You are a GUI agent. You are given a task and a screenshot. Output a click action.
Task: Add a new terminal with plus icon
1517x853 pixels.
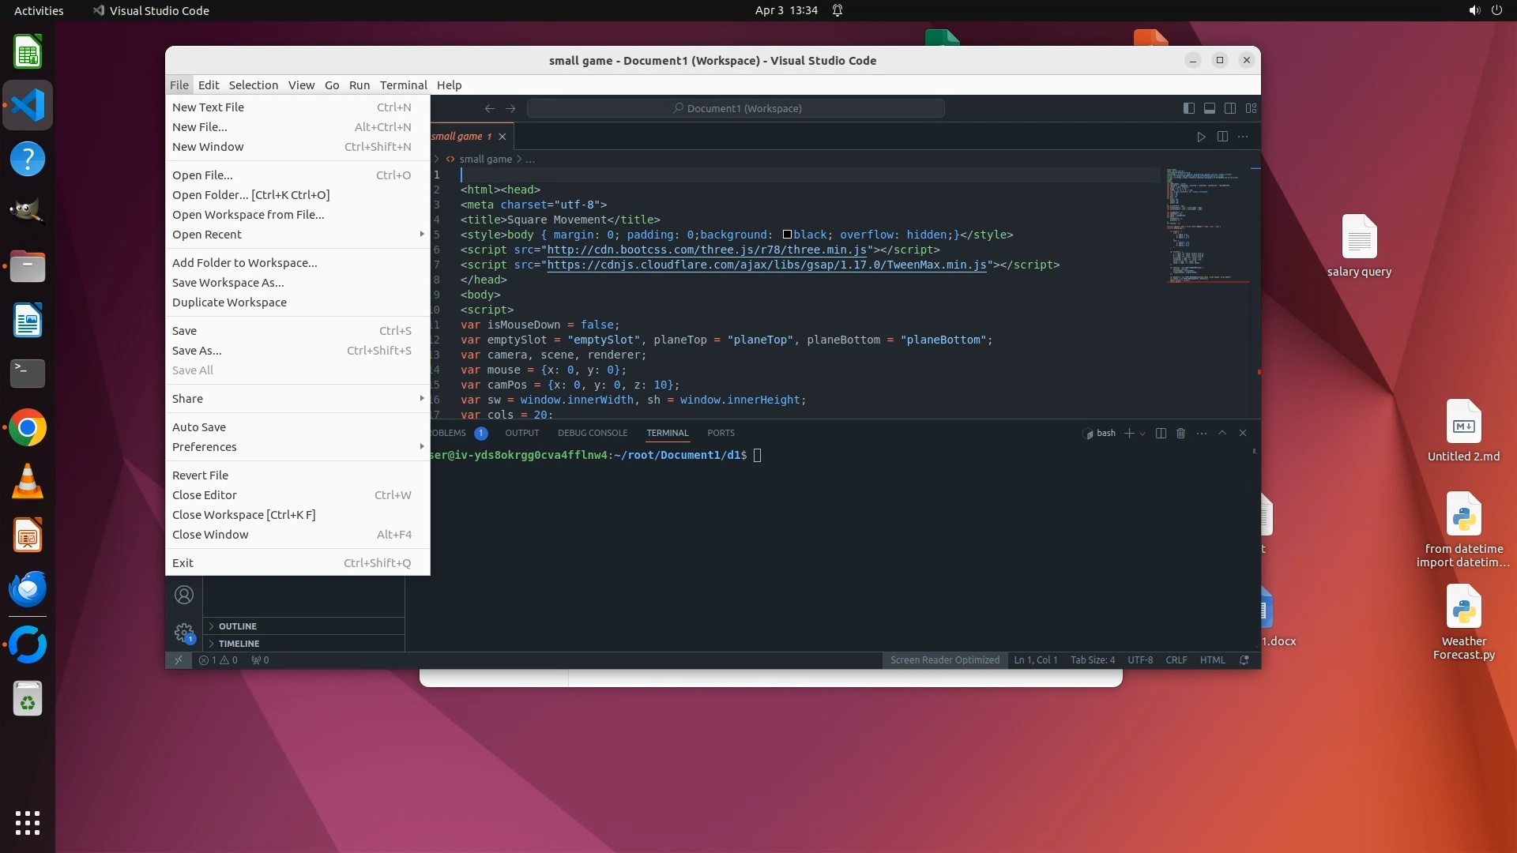coord(1129,433)
